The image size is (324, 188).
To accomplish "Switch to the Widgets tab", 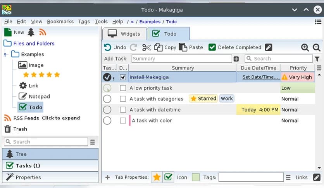I will [124, 33].
